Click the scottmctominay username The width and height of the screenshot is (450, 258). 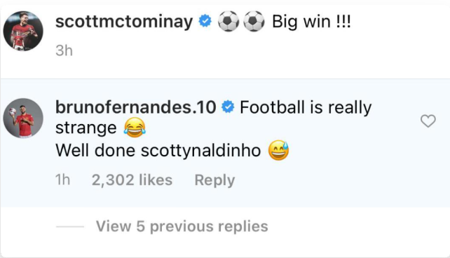click(124, 22)
